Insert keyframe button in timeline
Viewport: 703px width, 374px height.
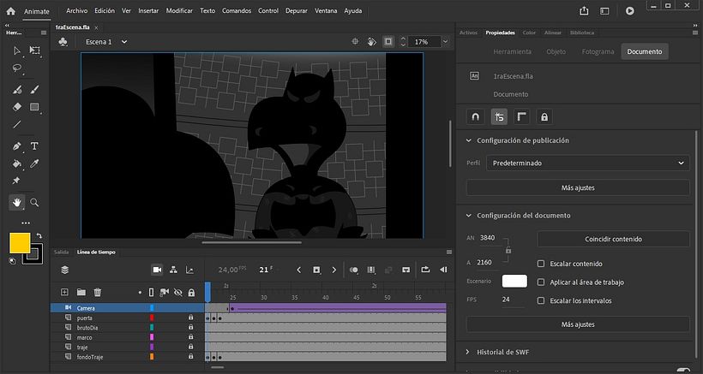[x=316, y=270]
